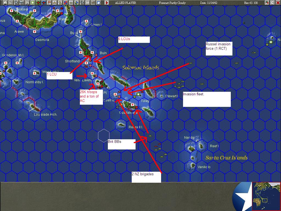The height and width of the screenshot is (211, 281).
Task: Click the 'Forecast: Partly Cloudy' text
Action: (x=172, y=3)
